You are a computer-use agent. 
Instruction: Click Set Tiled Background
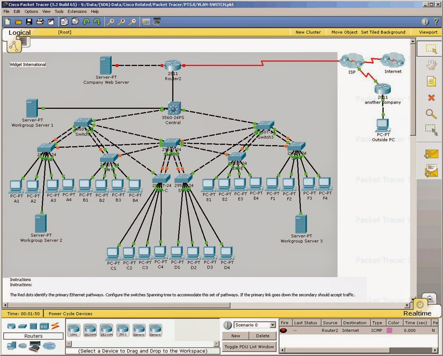click(x=383, y=32)
